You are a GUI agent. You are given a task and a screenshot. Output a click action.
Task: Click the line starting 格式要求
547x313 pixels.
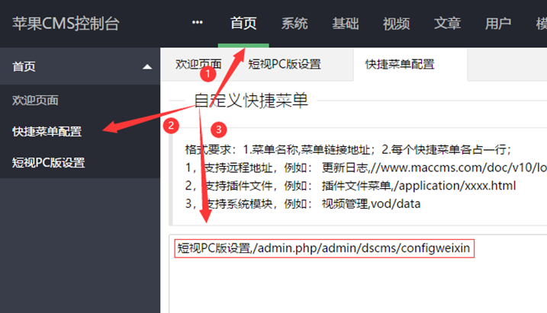click(x=348, y=150)
